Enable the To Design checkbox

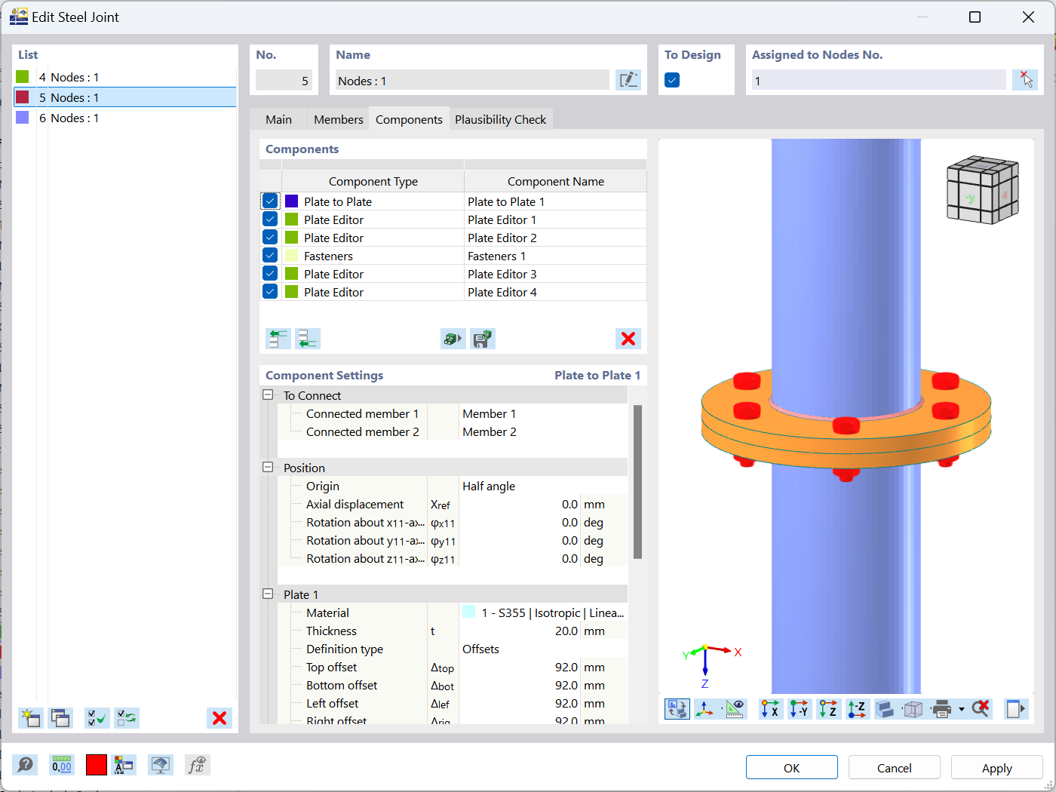pyautogui.click(x=671, y=79)
